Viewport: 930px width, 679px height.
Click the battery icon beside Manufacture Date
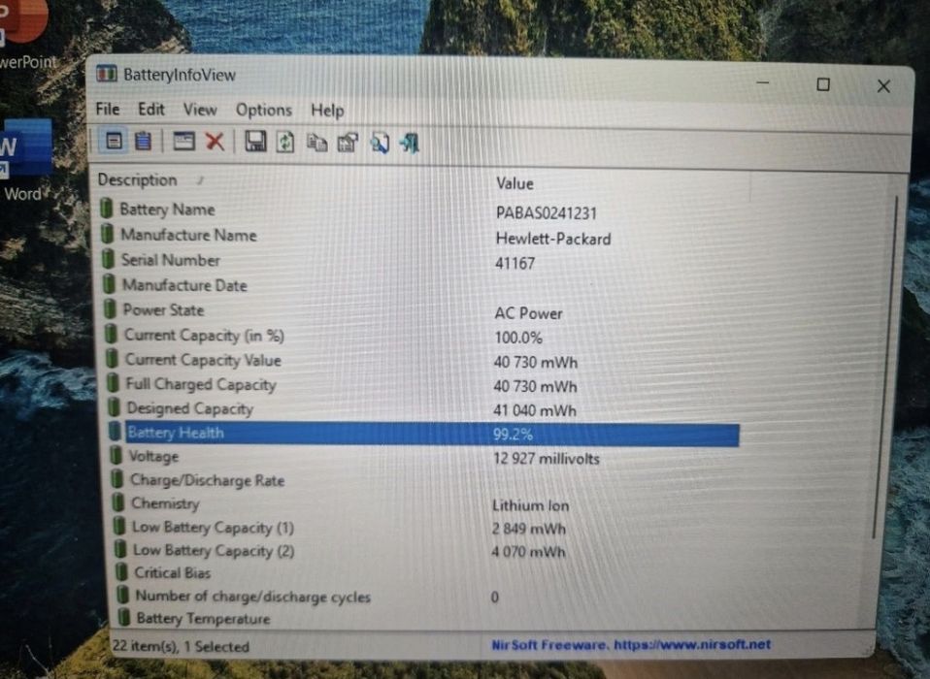(x=109, y=284)
